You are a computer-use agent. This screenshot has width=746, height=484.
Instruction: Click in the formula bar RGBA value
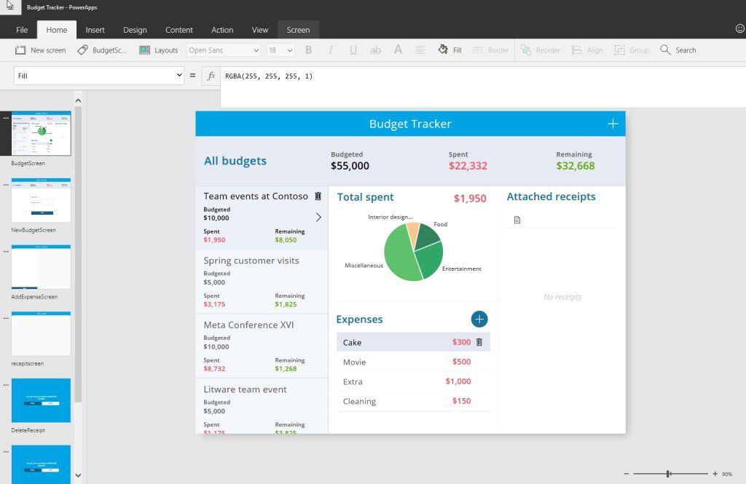click(x=269, y=76)
